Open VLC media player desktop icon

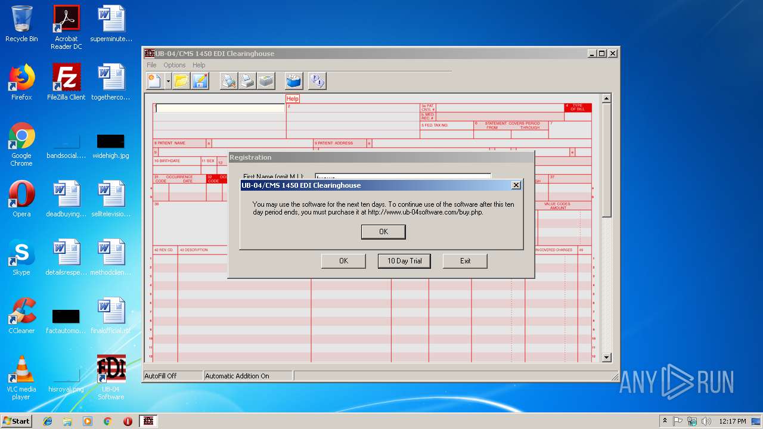tap(21, 378)
